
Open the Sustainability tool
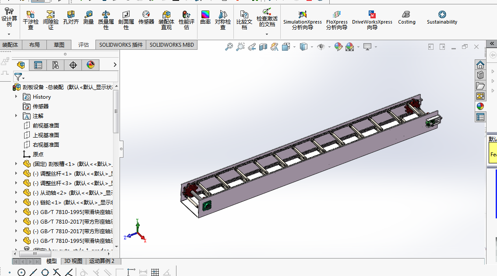(442, 17)
